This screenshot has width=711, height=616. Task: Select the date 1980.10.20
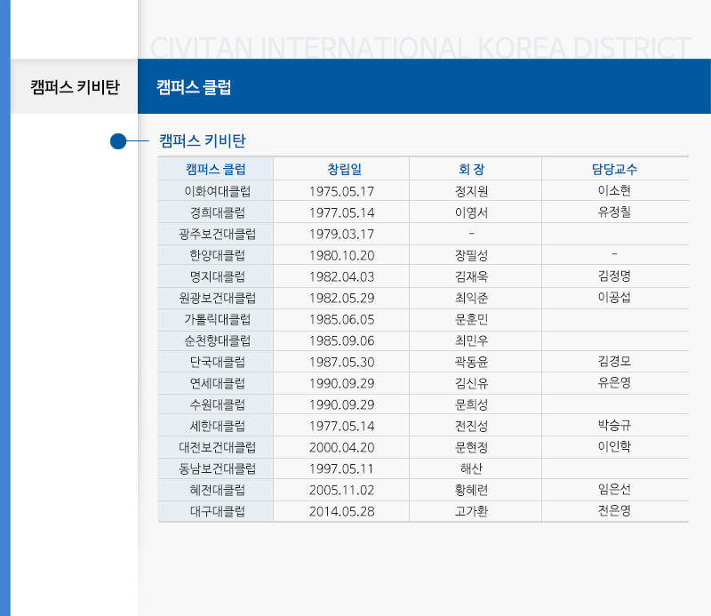point(342,255)
